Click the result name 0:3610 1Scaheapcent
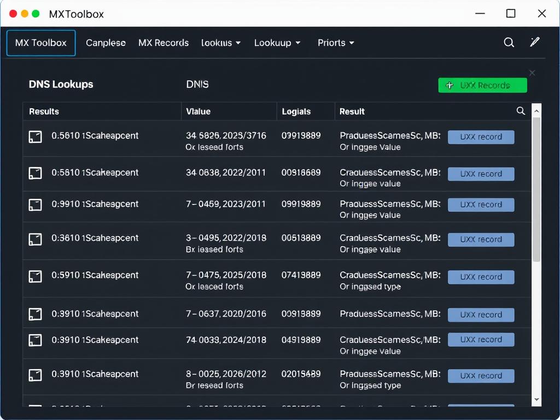The height and width of the screenshot is (420, 560). pyautogui.click(x=95, y=238)
